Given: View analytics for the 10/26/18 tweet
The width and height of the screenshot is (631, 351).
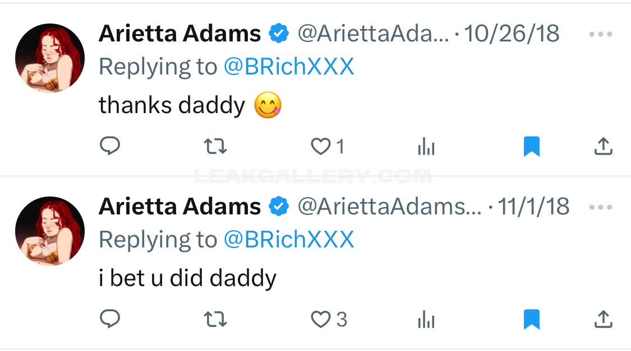Looking at the screenshot, I should (x=426, y=147).
